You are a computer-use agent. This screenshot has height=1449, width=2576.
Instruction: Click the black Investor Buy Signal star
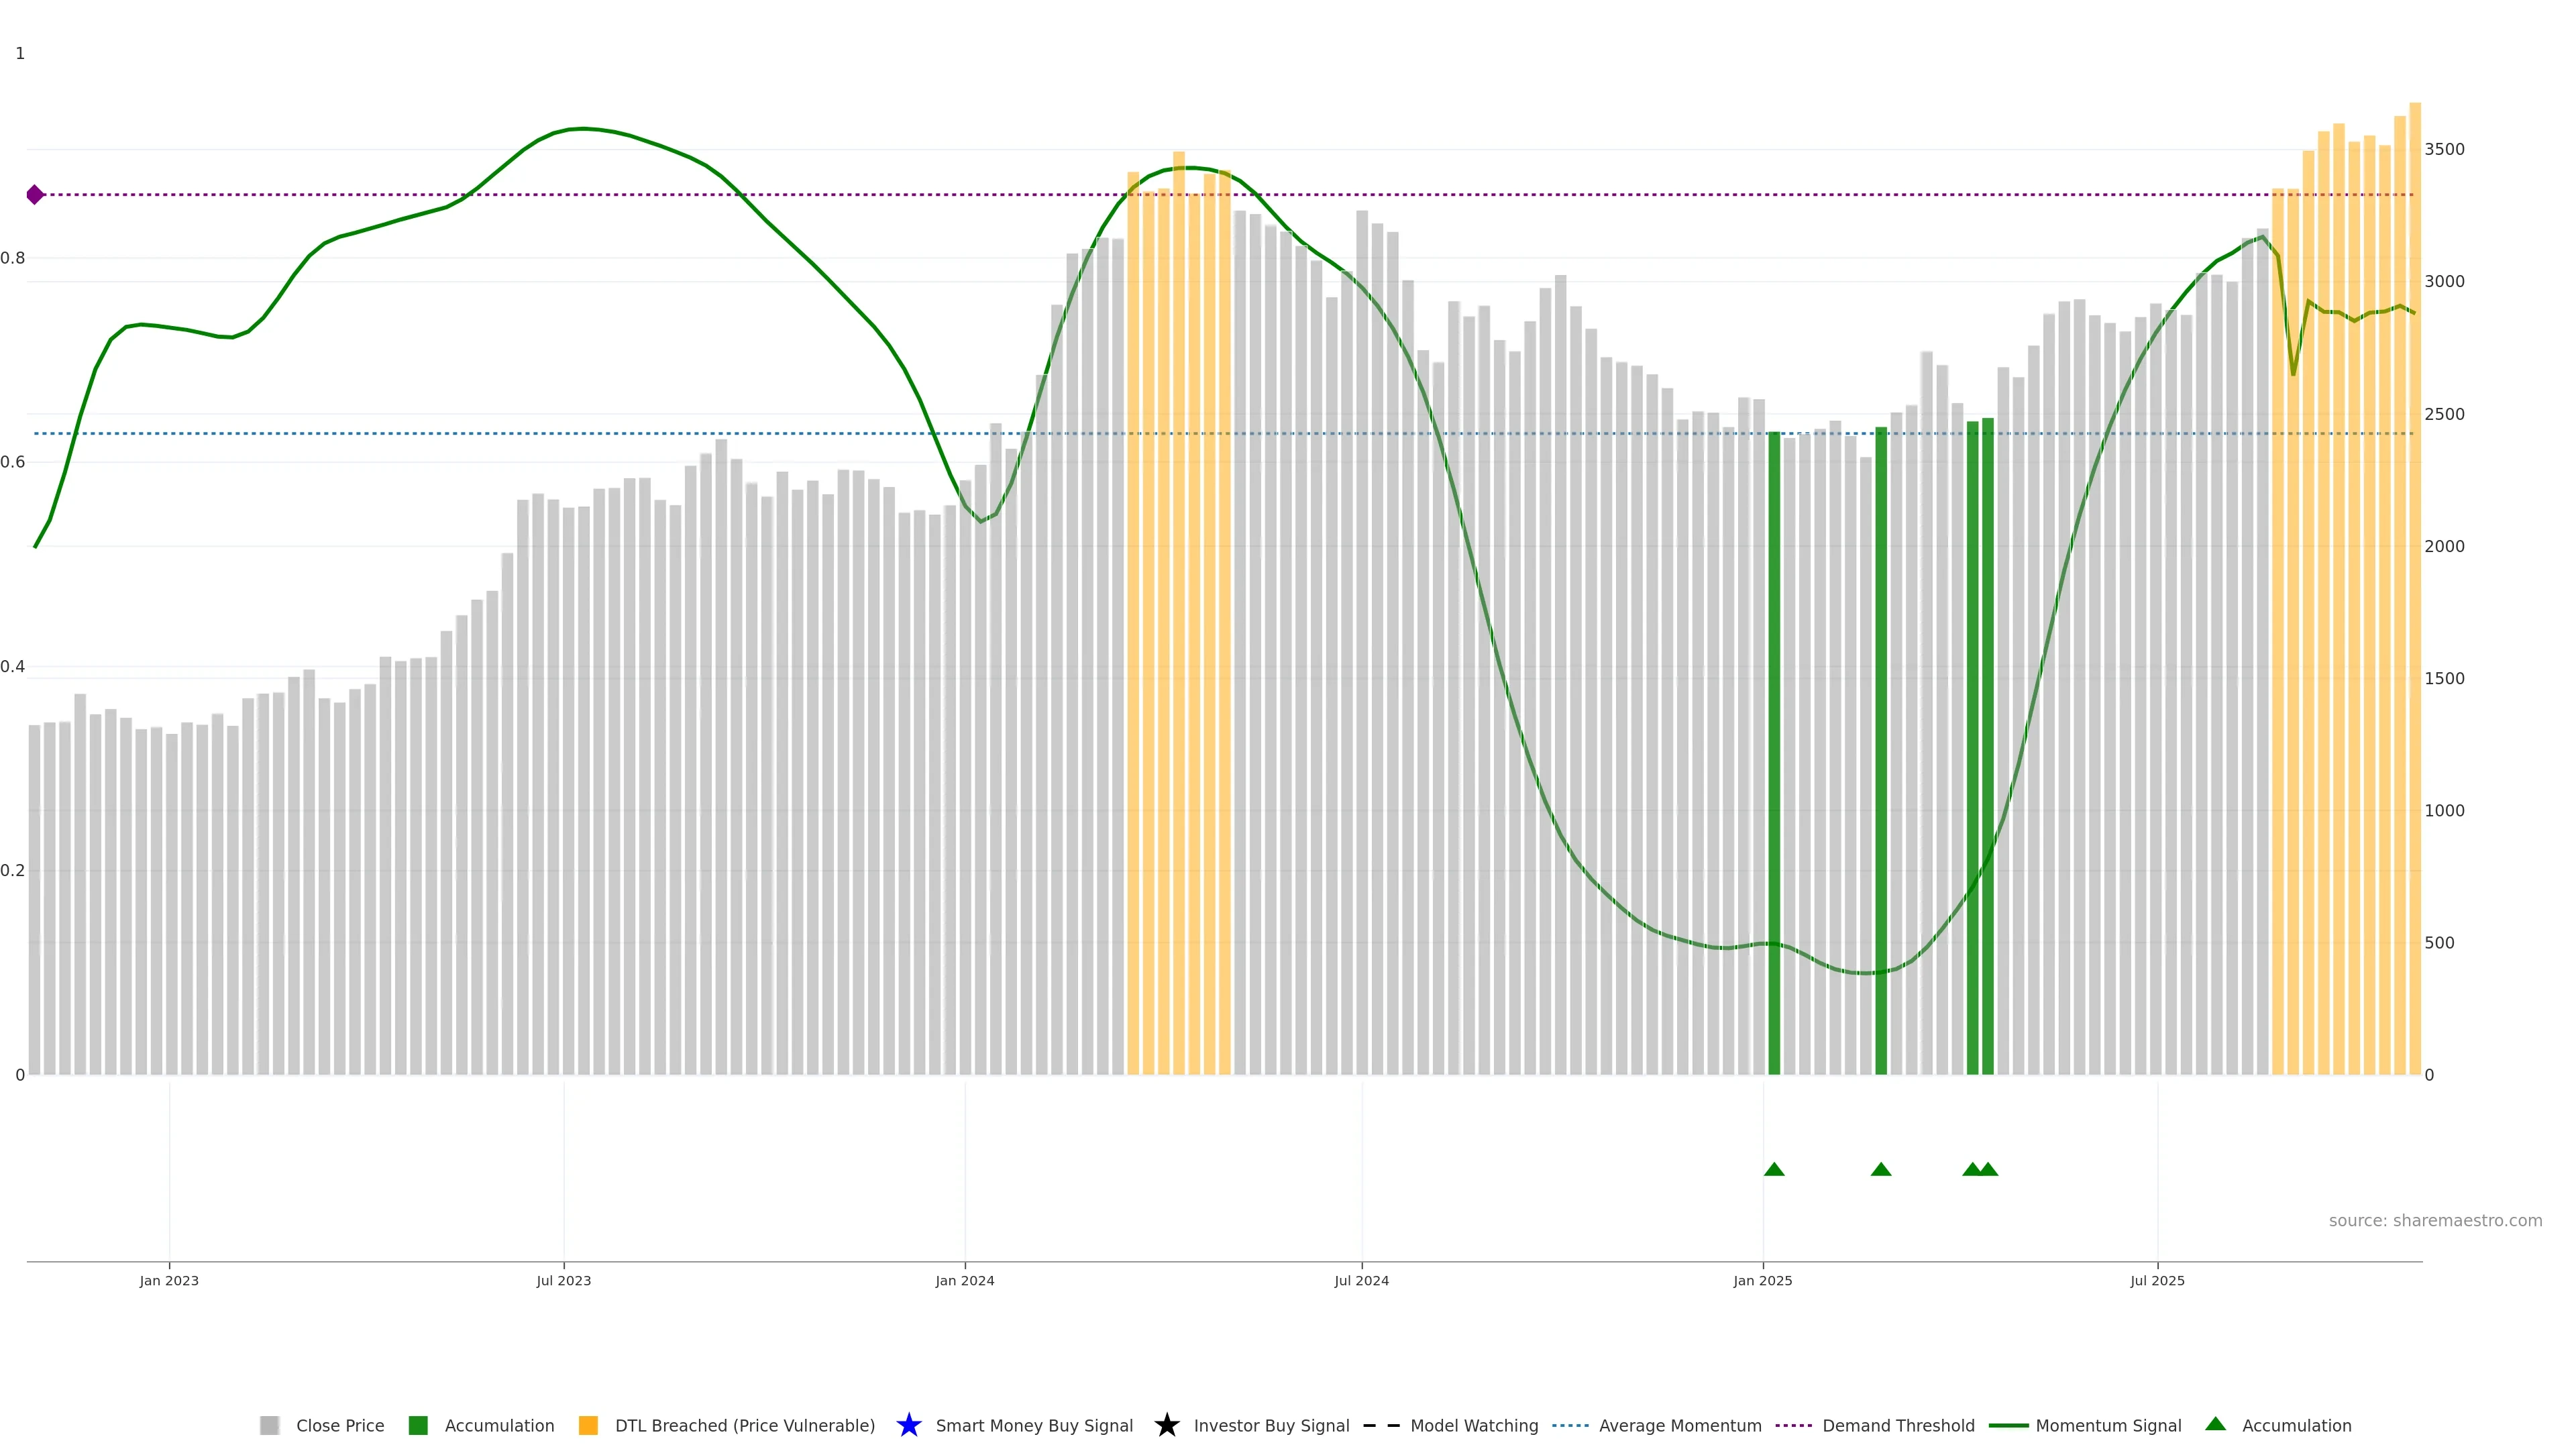tap(1166, 1425)
